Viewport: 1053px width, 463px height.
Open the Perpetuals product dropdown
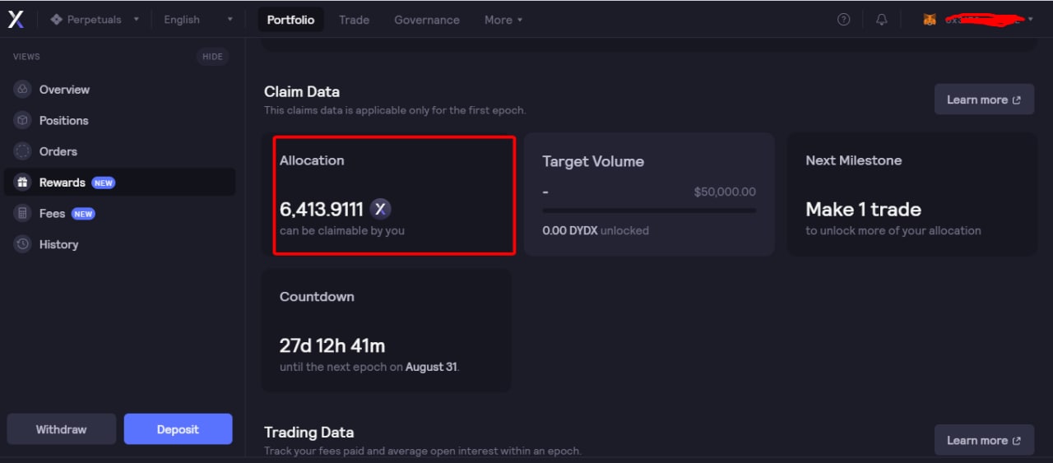(95, 20)
